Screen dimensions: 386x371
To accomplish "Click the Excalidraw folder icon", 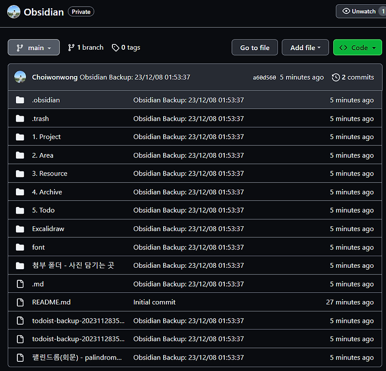I will [x=20, y=229].
